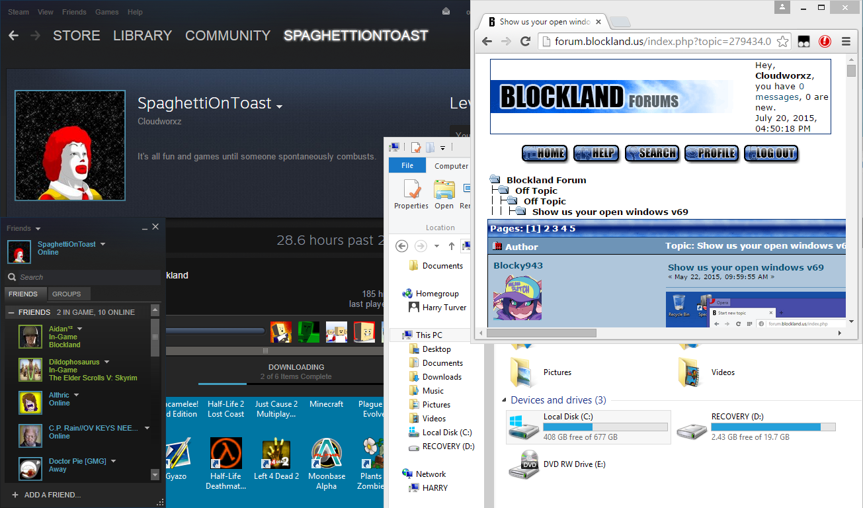The image size is (863, 508).
Task: Click Properties icon in Explorer ribbon
Action: tap(411, 190)
